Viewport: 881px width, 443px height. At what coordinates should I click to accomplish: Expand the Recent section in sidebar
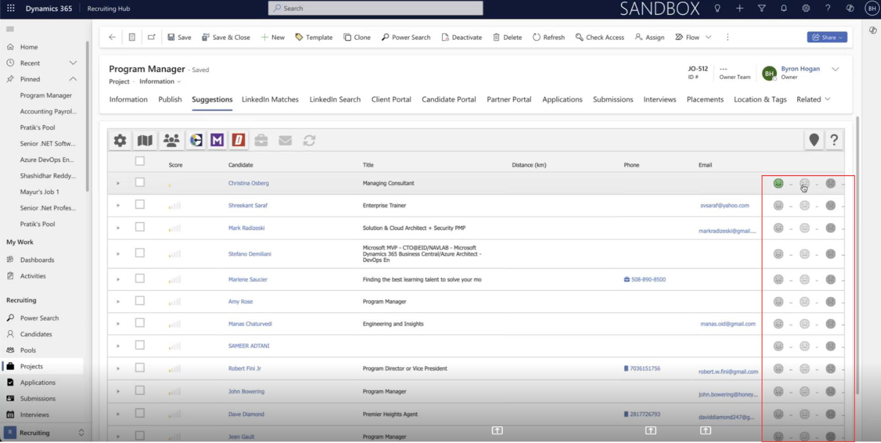pyautogui.click(x=73, y=63)
